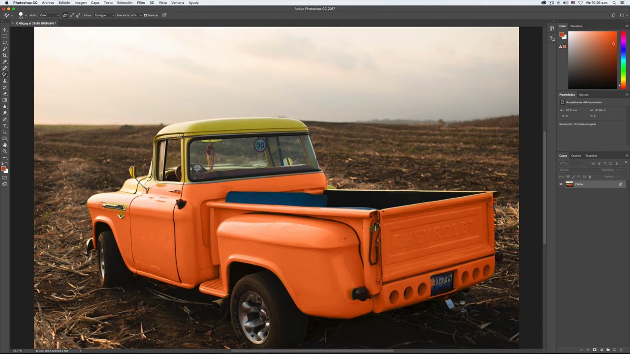
Task: Select the Rectangle shape tool
Action: (x=5, y=138)
